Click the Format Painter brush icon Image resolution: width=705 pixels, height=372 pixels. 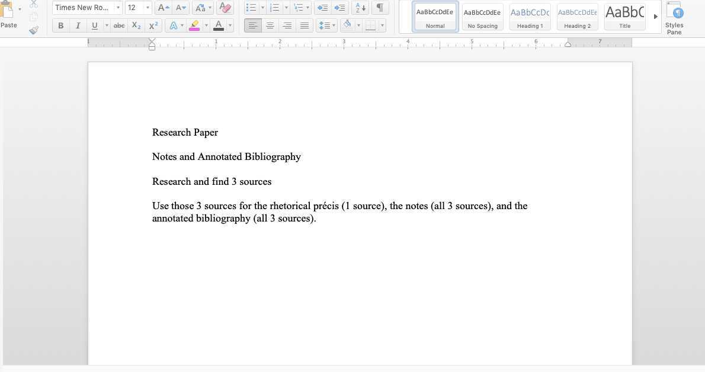pyautogui.click(x=34, y=30)
